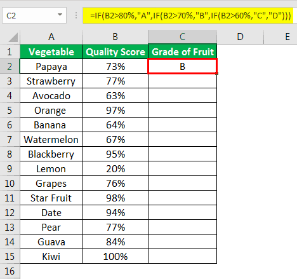The width and height of the screenshot is (297, 279).
Task: Select row 9 header
Action: 10,169
